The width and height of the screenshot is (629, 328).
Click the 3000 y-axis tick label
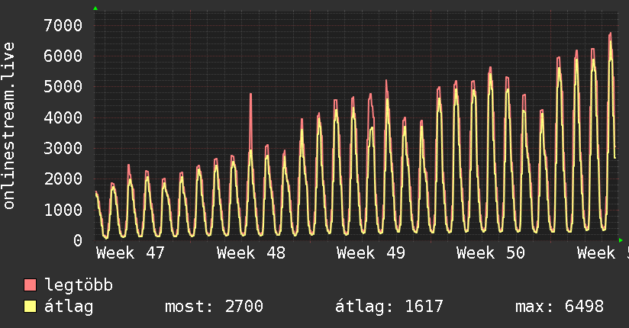(63, 148)
